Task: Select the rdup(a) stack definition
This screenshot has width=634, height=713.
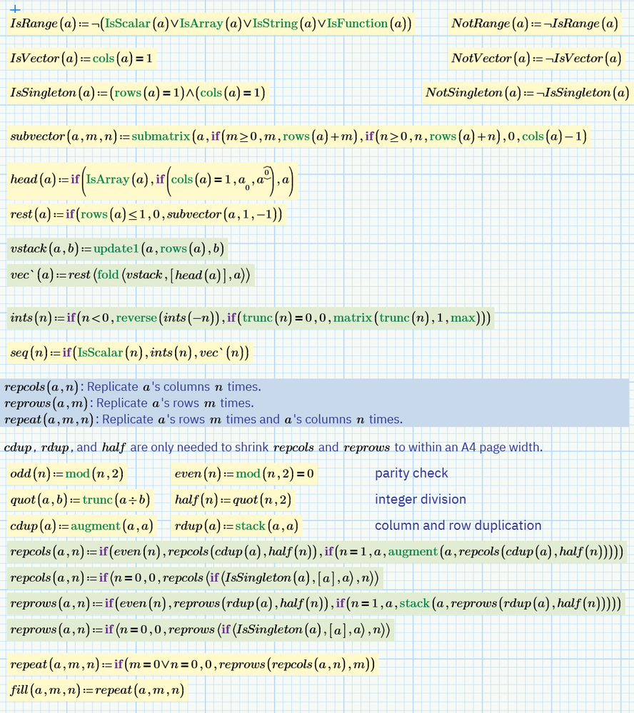Action: [236, 526]
